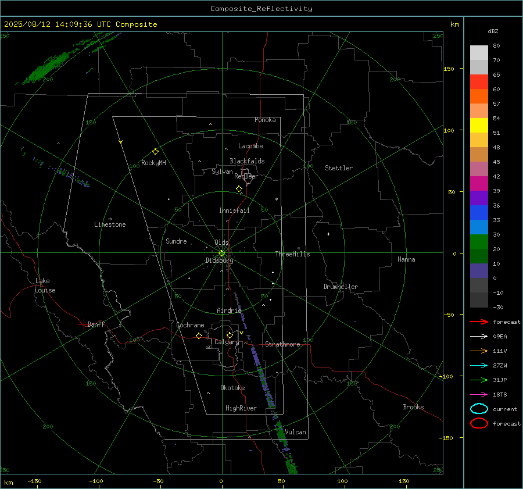Click the cyan current ellipse icon
Screen dimensions: 523x489
tap(479, 409)
